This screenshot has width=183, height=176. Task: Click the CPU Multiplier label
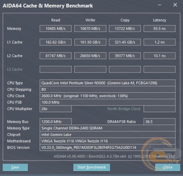point(20,109)
